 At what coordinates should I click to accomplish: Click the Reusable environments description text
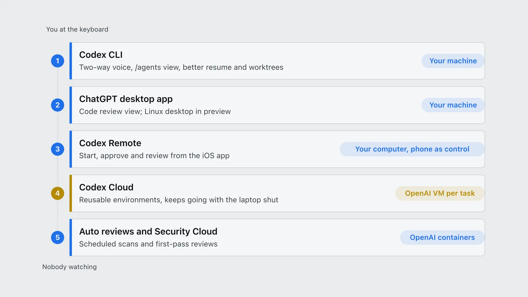tap(179, 200)
